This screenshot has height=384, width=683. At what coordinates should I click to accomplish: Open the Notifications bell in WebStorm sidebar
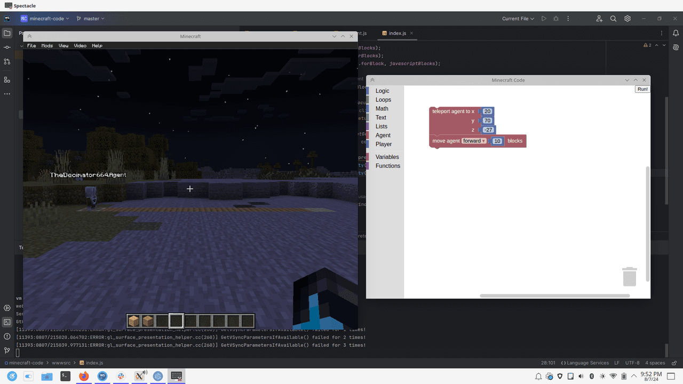click(676, 33)
